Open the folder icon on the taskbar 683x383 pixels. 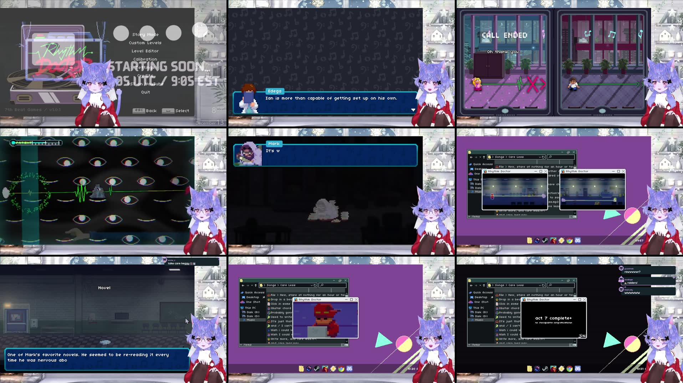tap(529, 240)
